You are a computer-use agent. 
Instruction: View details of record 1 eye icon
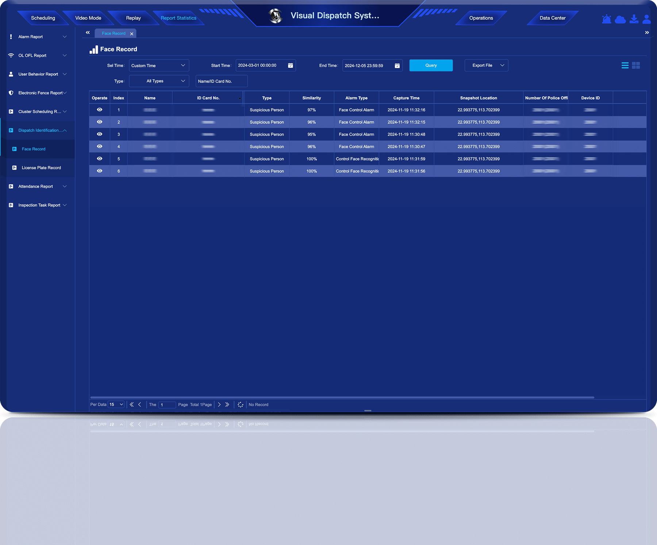99,110
